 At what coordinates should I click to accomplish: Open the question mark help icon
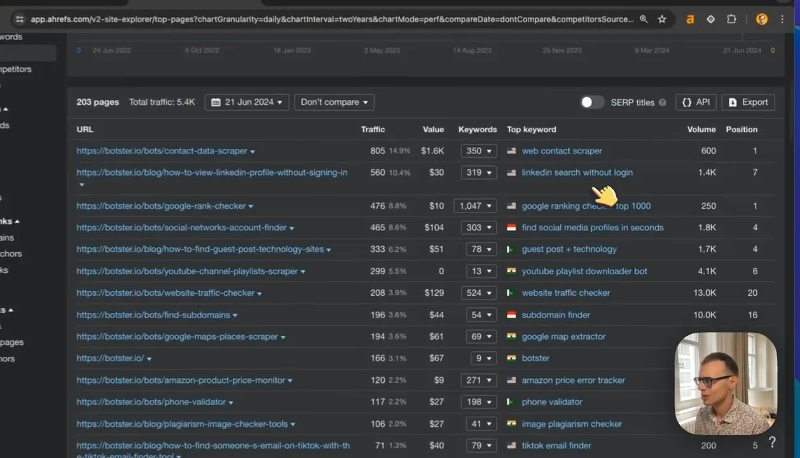[x=772, y=442]
